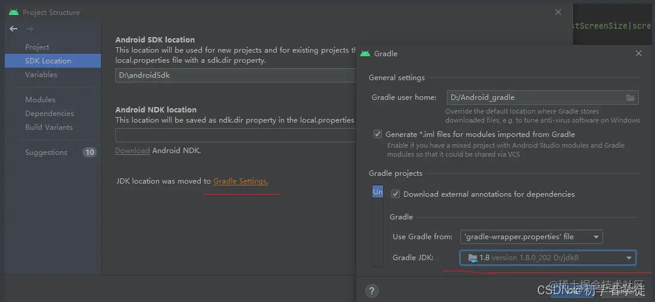
Task: Click the Android SDK location field
Action: pos(235,75)
